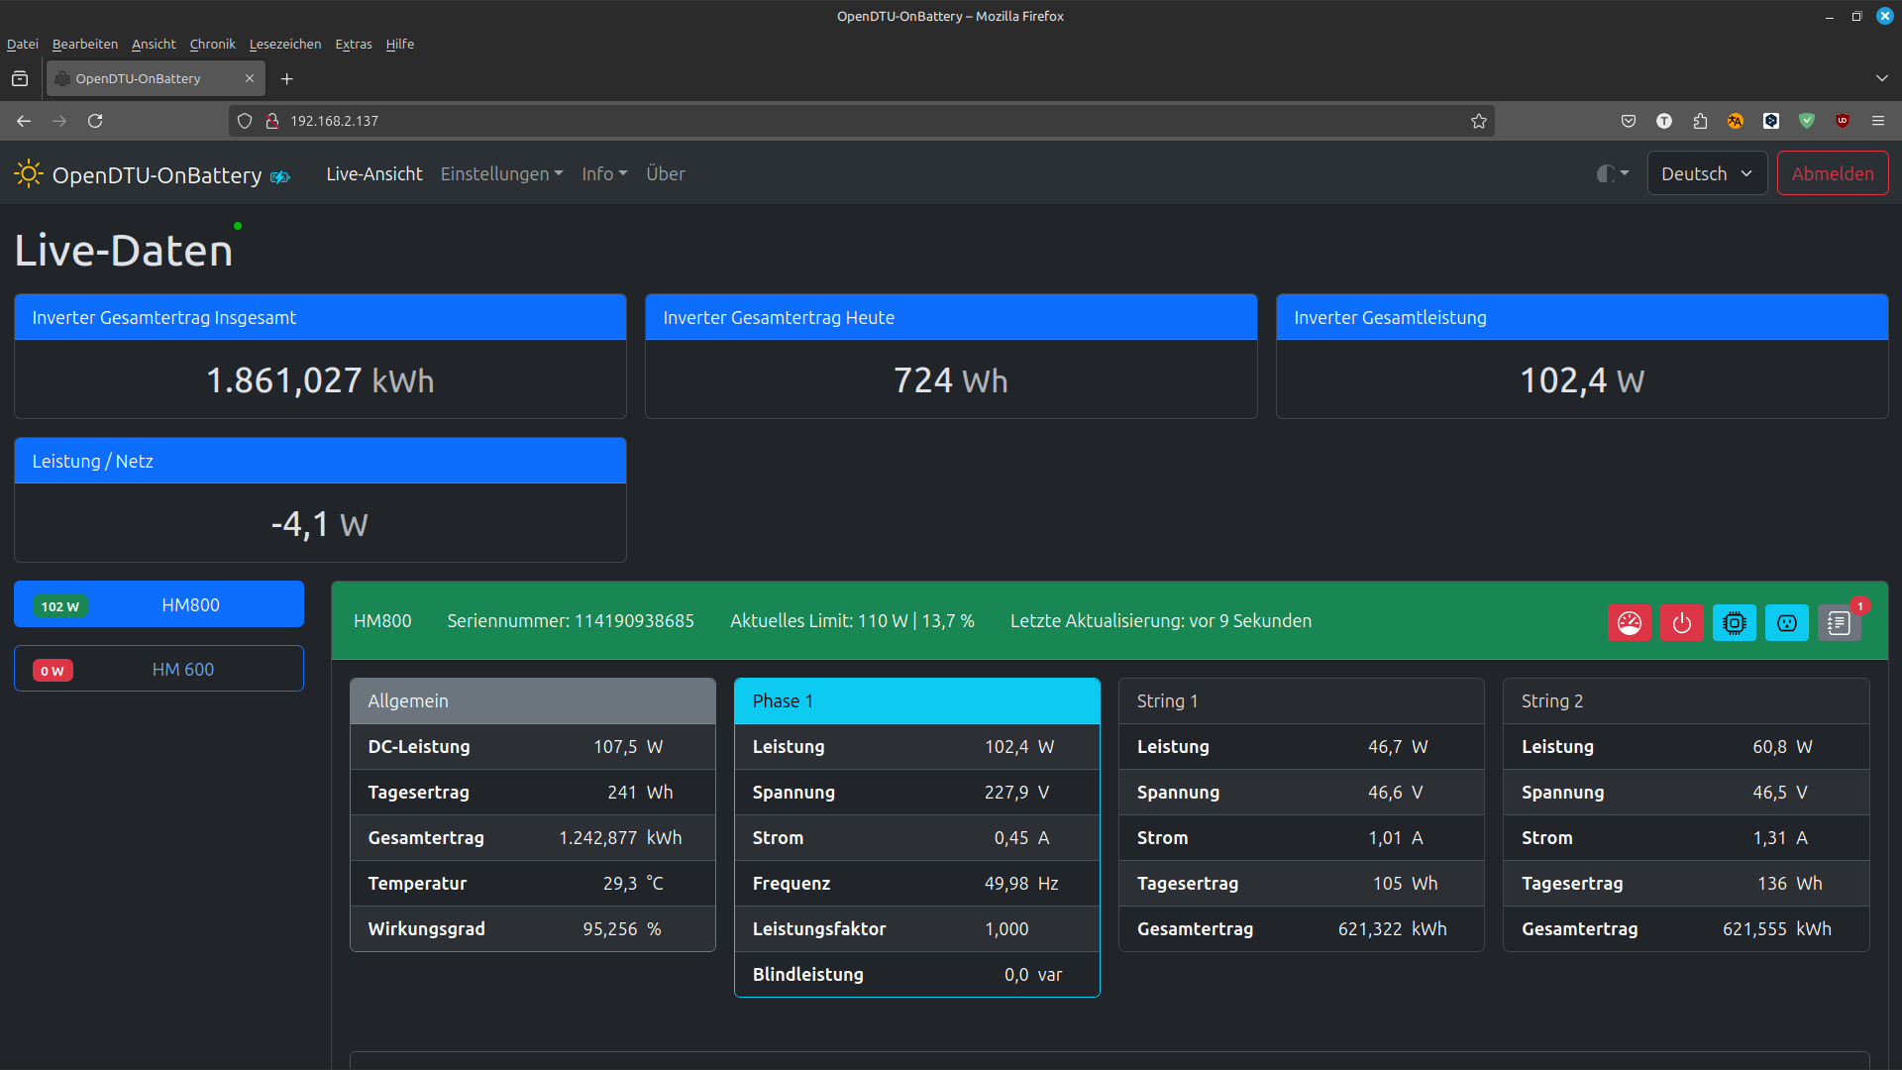Screen dimensions: 1902x1070
Task: Click the Seriennummer: 114190938685 text
Action: [x=571, y=621]
